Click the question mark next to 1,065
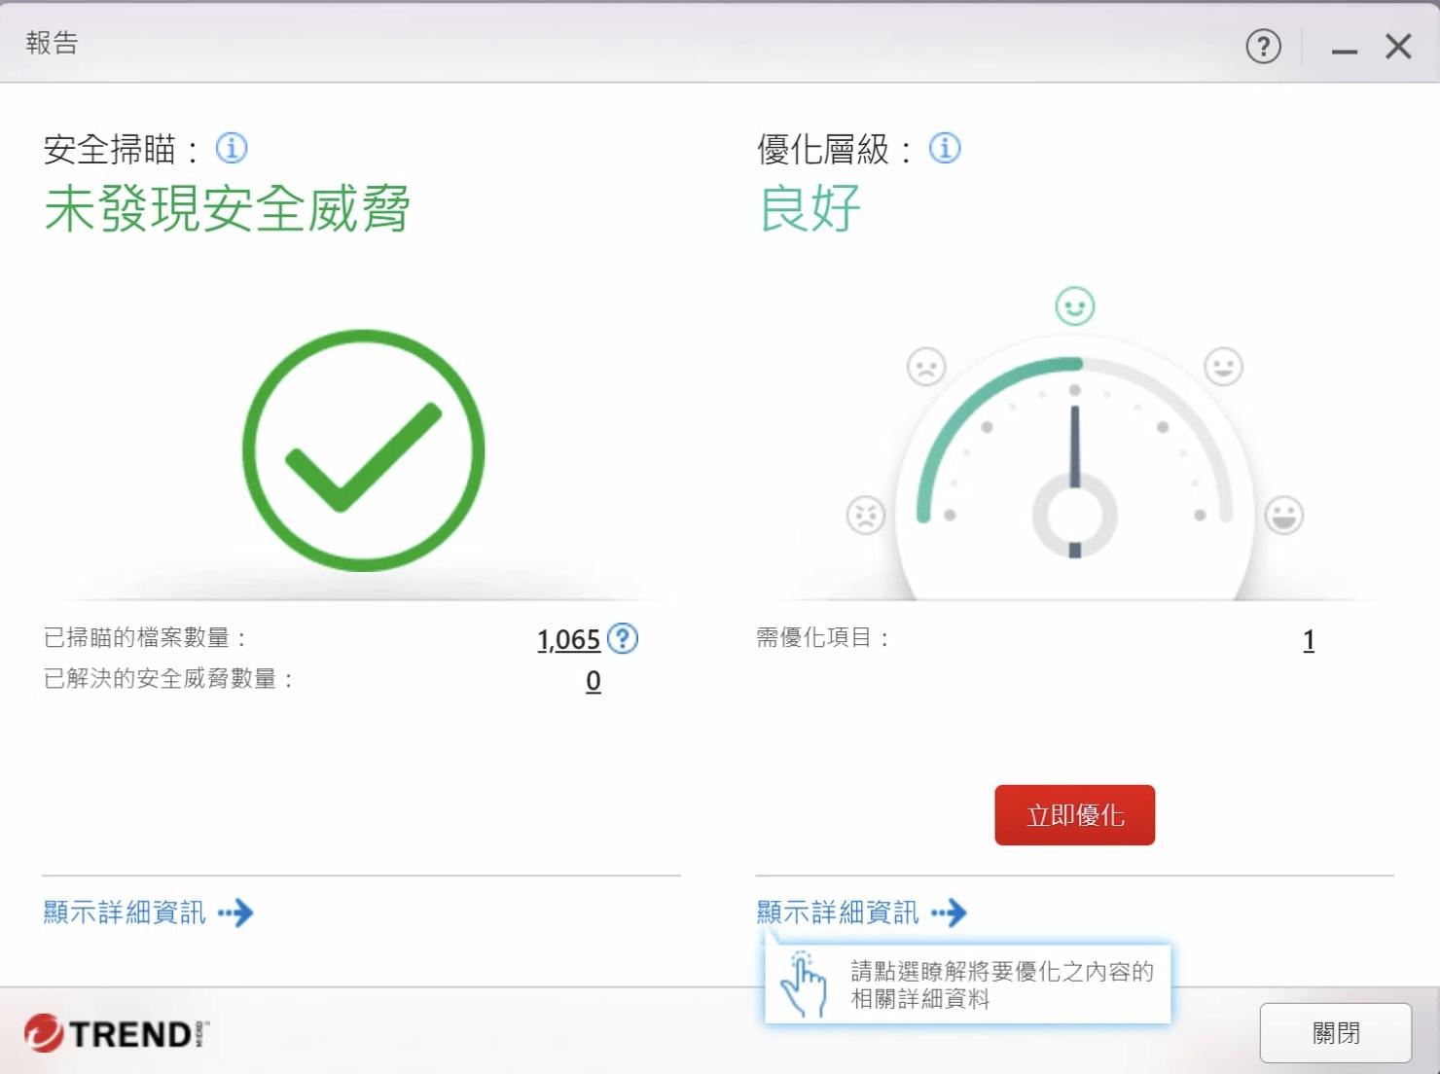The width and height of the screenshot is (1440, 1074). pyautogui.click(x=623, y=639)
